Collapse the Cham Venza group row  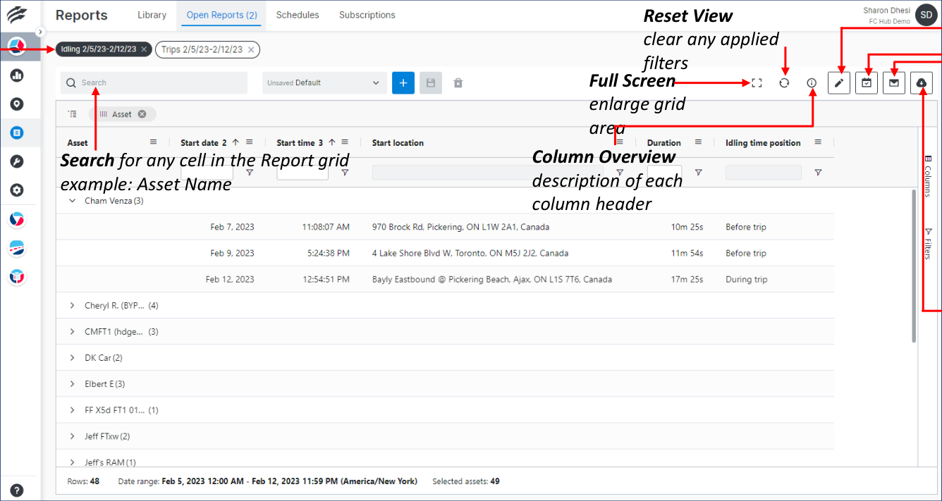(x=72, y=200)
